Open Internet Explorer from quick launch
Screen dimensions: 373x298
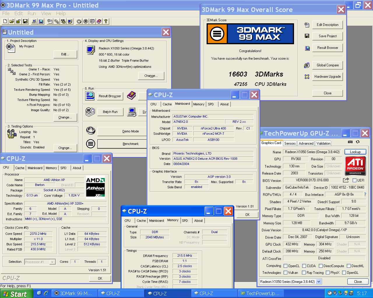tap(46, 293)
